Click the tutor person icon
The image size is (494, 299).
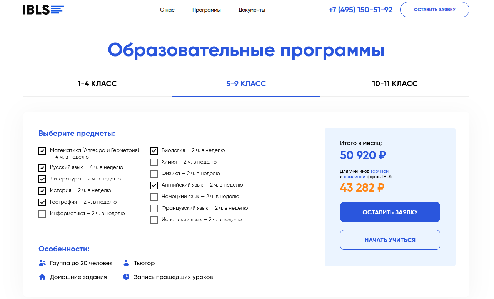pyautogui.click(x=126, y=263)
